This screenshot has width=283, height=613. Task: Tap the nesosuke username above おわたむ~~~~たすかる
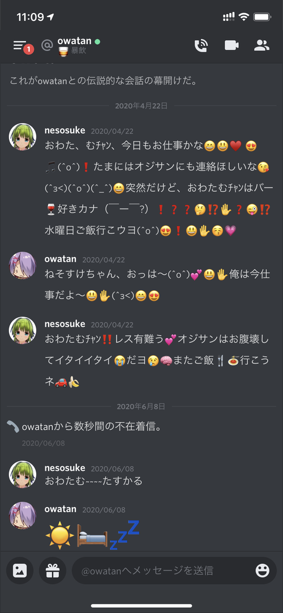click(65, 468)
